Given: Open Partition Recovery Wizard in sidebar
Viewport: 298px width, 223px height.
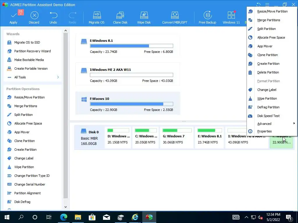Looking at the screenshot, I should click(32, 51).
